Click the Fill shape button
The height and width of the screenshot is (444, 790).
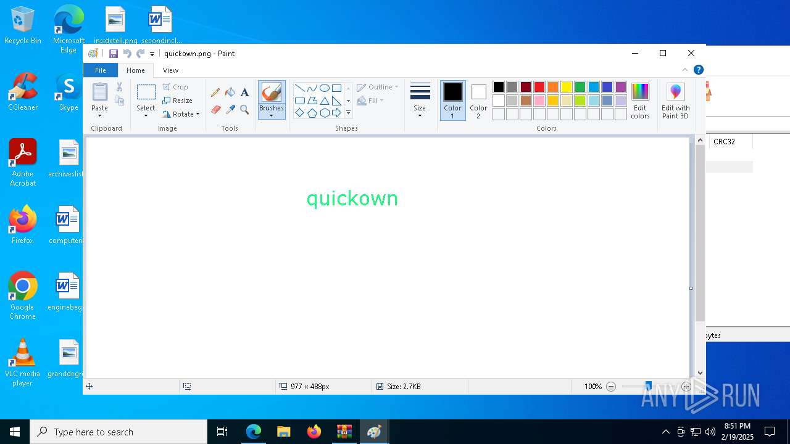pos(370,101)
